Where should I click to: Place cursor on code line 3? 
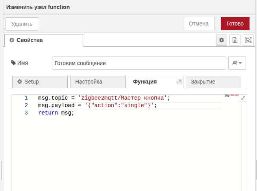pos(56,113)
